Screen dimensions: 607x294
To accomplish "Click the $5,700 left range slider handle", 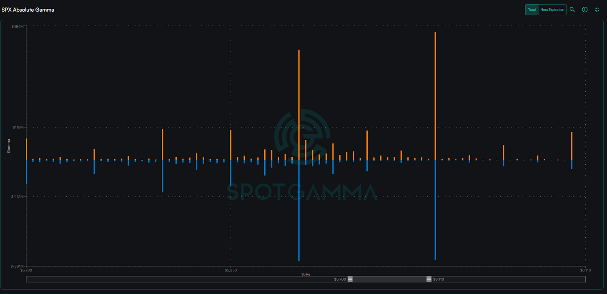I will tap(350, 279).
